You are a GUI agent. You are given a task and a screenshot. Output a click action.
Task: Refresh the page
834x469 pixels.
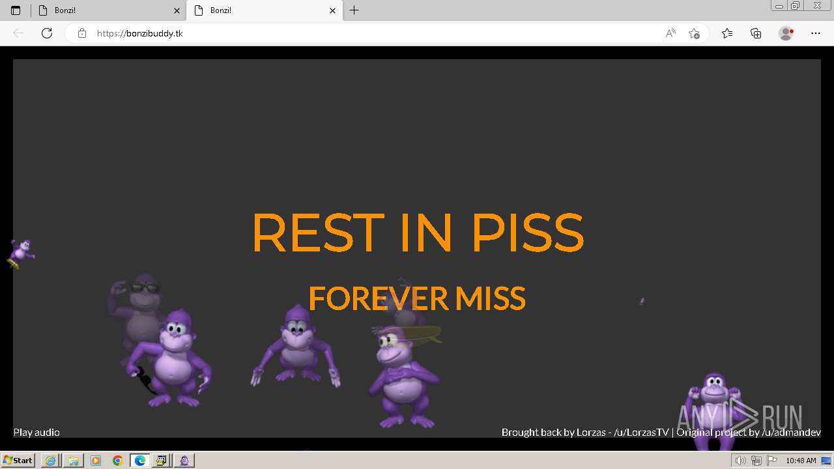coord(47,33)
